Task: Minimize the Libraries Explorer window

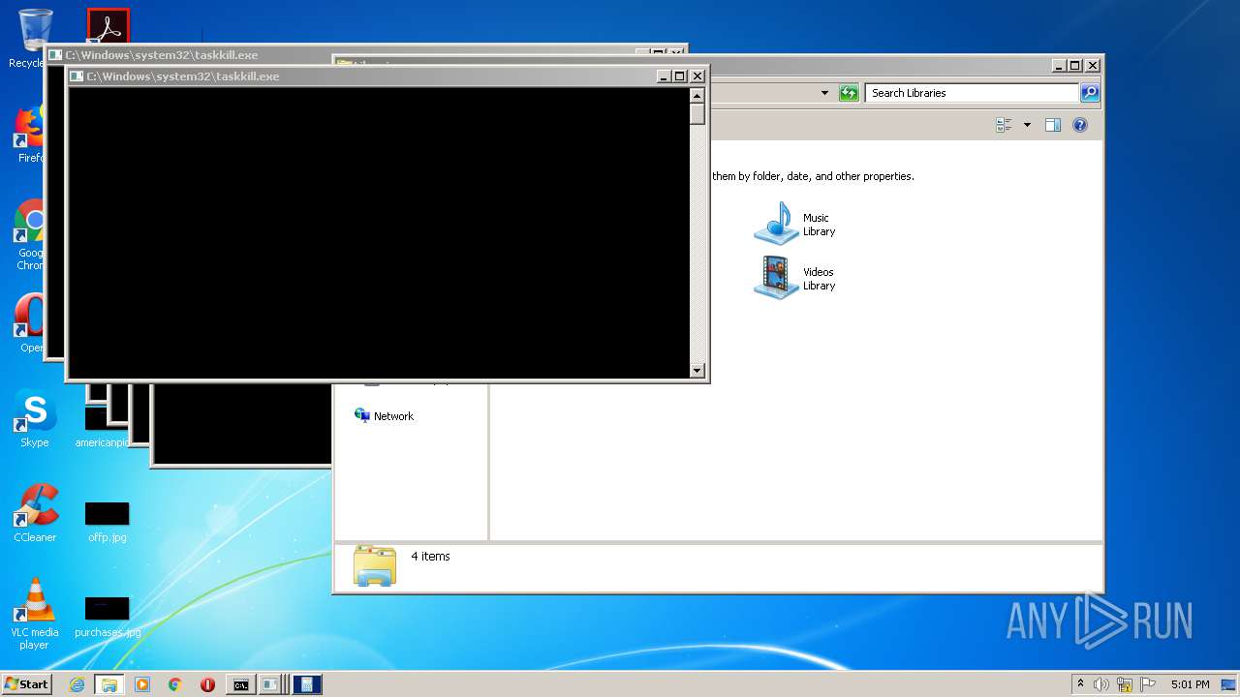Action: [1059, 66]
